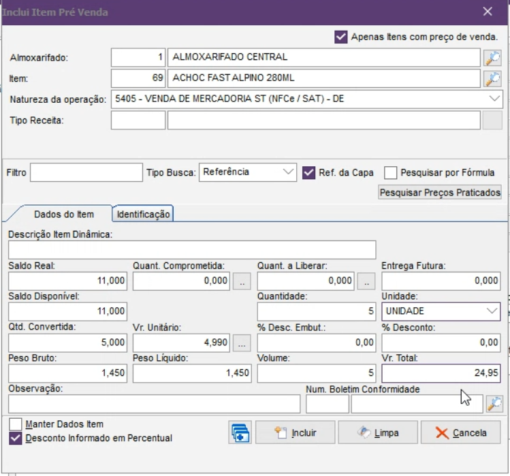The height and width of the screenshot is (476, 510).
Task: Click the Quant. a Liberar value field
Action: coord(306,281)
